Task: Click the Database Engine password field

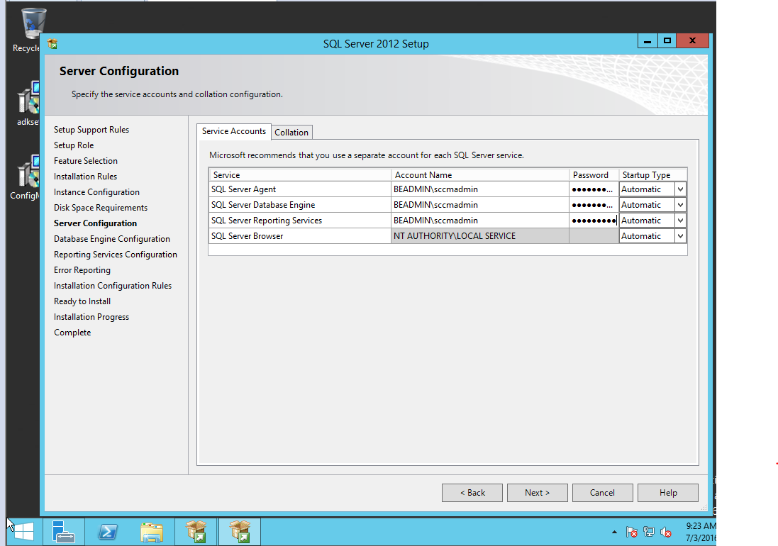Action: pyautogui.click(x=594, y=205)
